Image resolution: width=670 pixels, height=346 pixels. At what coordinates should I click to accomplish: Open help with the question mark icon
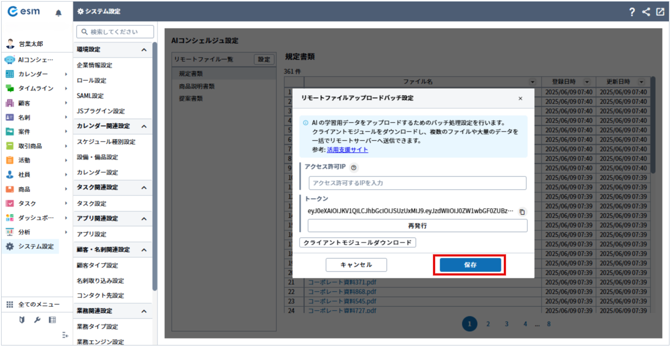click(x=632, y=13)
